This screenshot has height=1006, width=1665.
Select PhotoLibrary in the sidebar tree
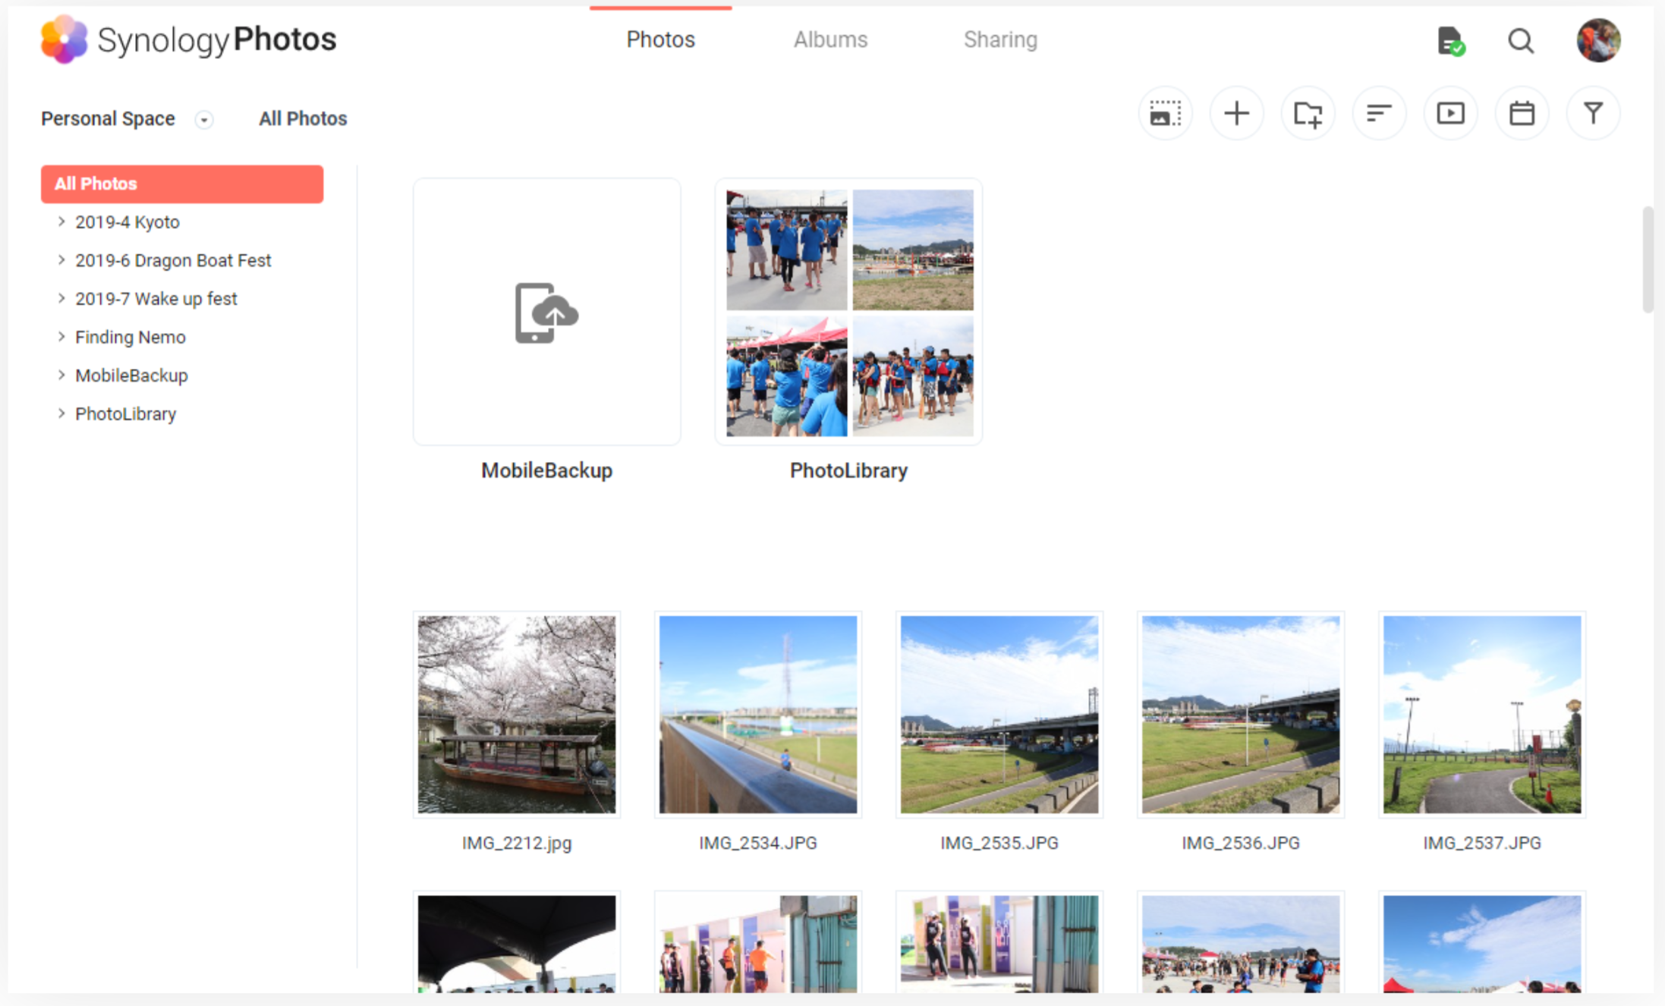(x=126, y=414)
